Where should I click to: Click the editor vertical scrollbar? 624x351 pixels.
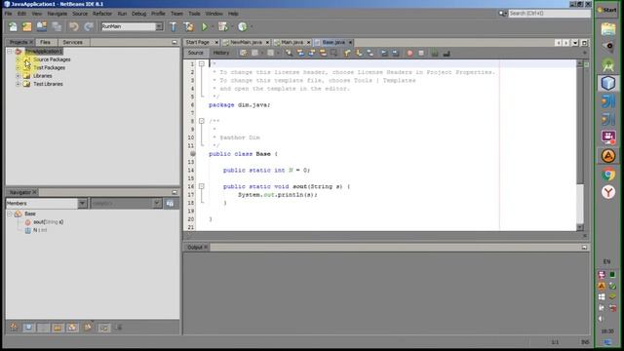click(x=580, y=145)
